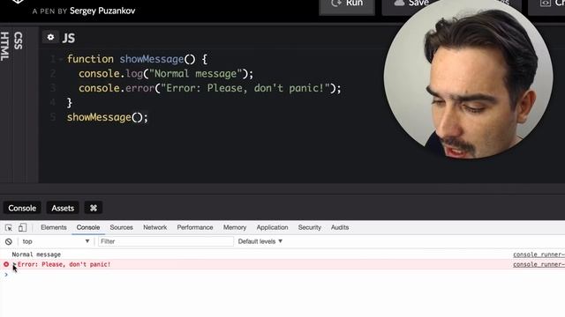Open the Application tab

point(272,227)
